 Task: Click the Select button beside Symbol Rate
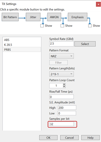(x=85, y=44)
